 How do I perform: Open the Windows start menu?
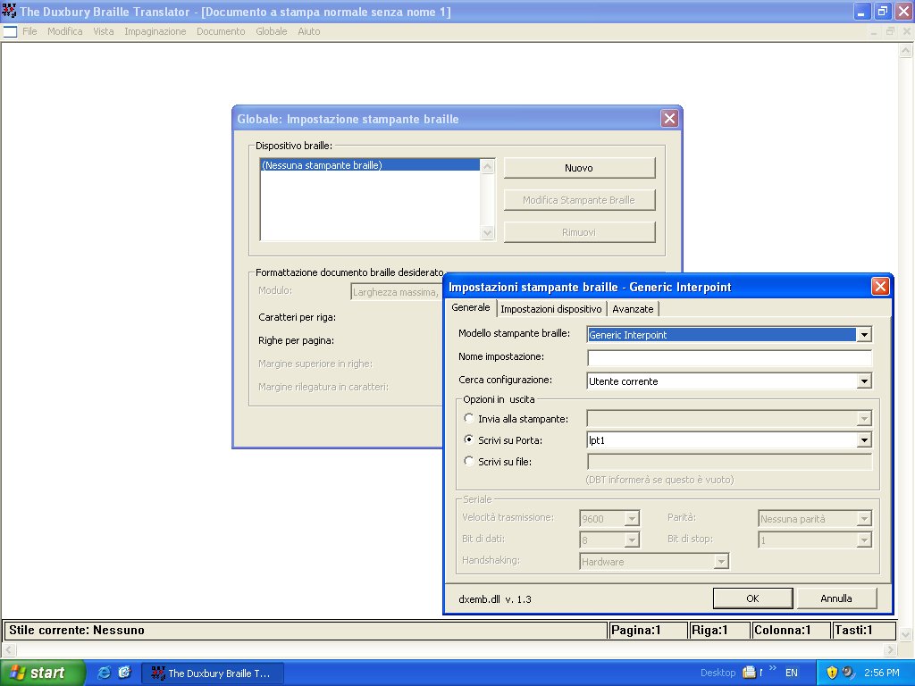coord(42,673)
